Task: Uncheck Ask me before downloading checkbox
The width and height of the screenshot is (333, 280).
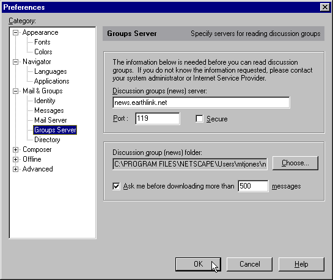Action: (x=116, y=186)
